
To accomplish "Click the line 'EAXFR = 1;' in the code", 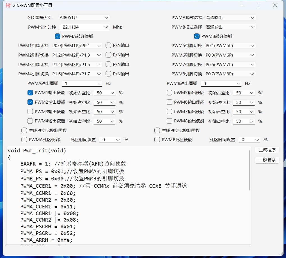I will (x=73, y=164).
